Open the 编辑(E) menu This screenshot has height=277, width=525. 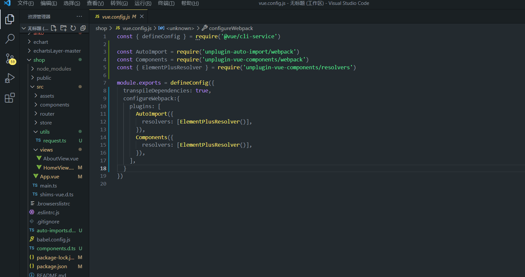pos(49,3)
